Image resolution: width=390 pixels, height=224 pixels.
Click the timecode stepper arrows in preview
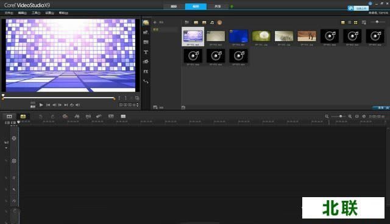pos(138,105)
